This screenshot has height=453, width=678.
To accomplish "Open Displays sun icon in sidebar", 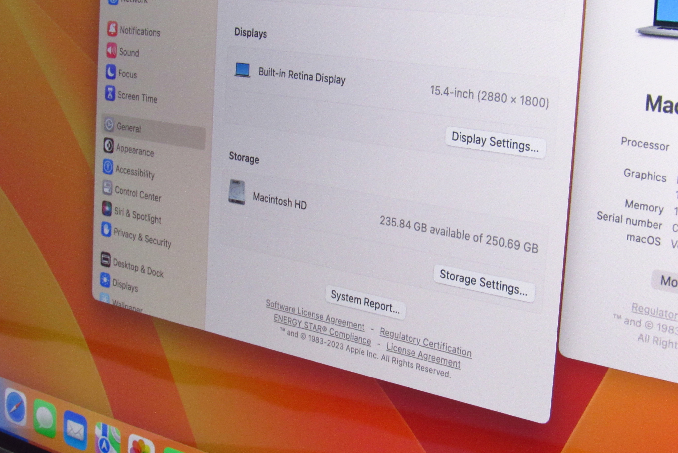I will coord(105,280).
